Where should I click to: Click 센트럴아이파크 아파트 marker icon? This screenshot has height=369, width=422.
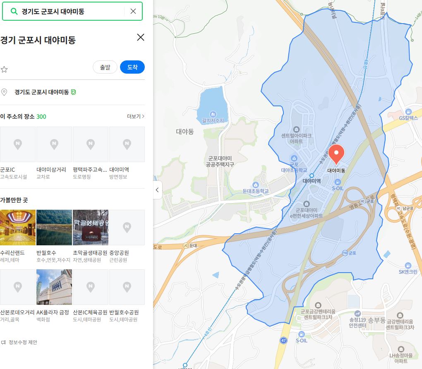tap(296, 129)
